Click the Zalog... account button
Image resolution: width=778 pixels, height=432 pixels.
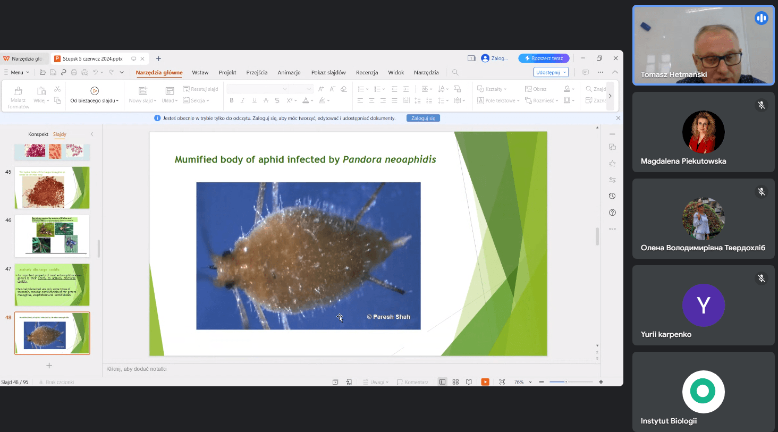(x=495, y=58)
